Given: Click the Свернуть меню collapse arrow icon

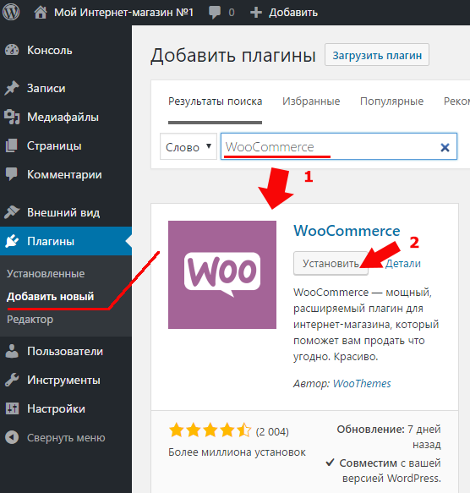Looking at the screenshot, I should point(12,437).
